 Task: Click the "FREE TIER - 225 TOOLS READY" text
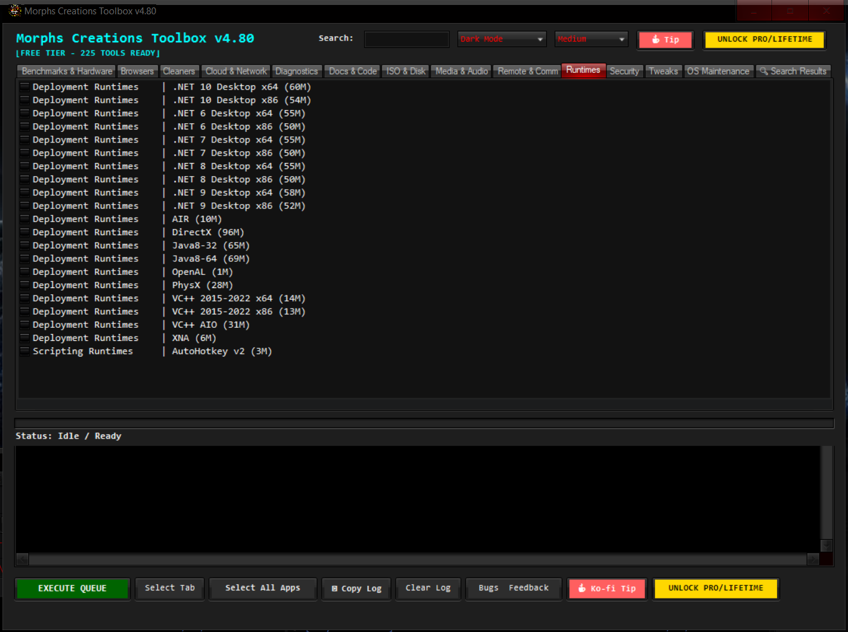pyautogui.click(x=88, y=53)
